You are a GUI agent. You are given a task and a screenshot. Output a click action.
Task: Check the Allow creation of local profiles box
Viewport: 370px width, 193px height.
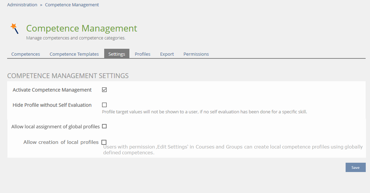(x=104, y=142)
